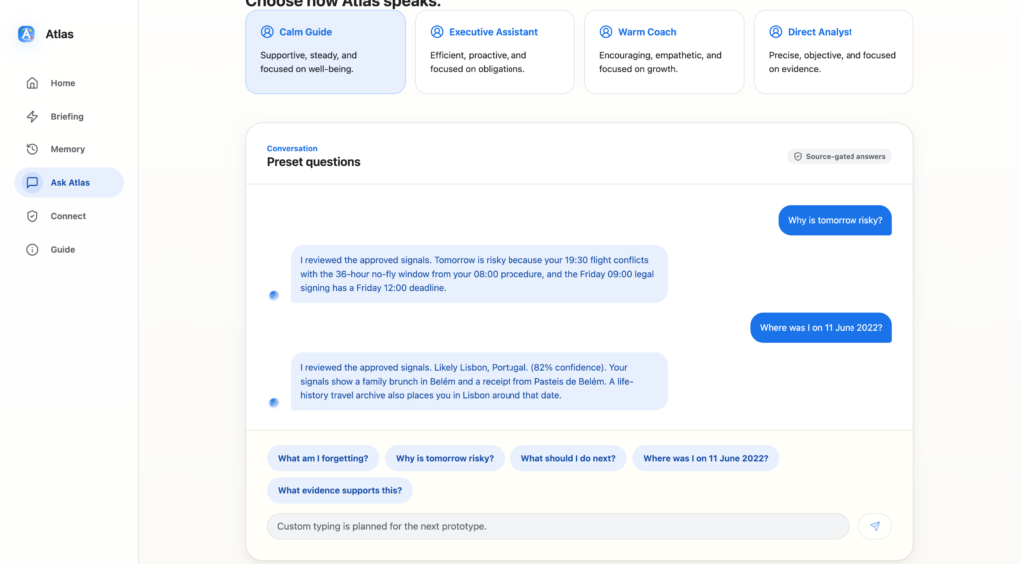Click the Connect shield icon
Screen dimensions: 1021x564
point(32,216)
